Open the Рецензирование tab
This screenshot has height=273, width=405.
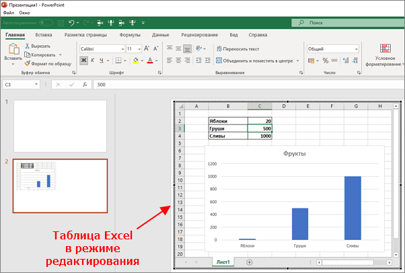tap(199, 35)
